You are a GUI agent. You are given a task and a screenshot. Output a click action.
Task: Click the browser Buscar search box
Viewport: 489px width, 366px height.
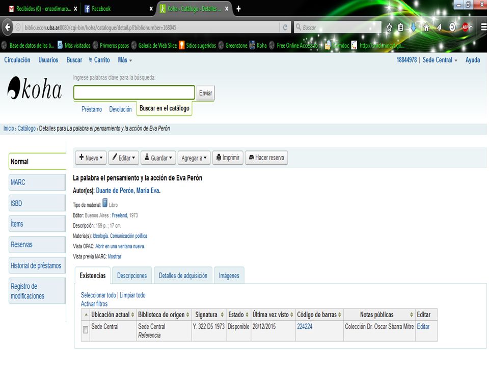(337, 27)
